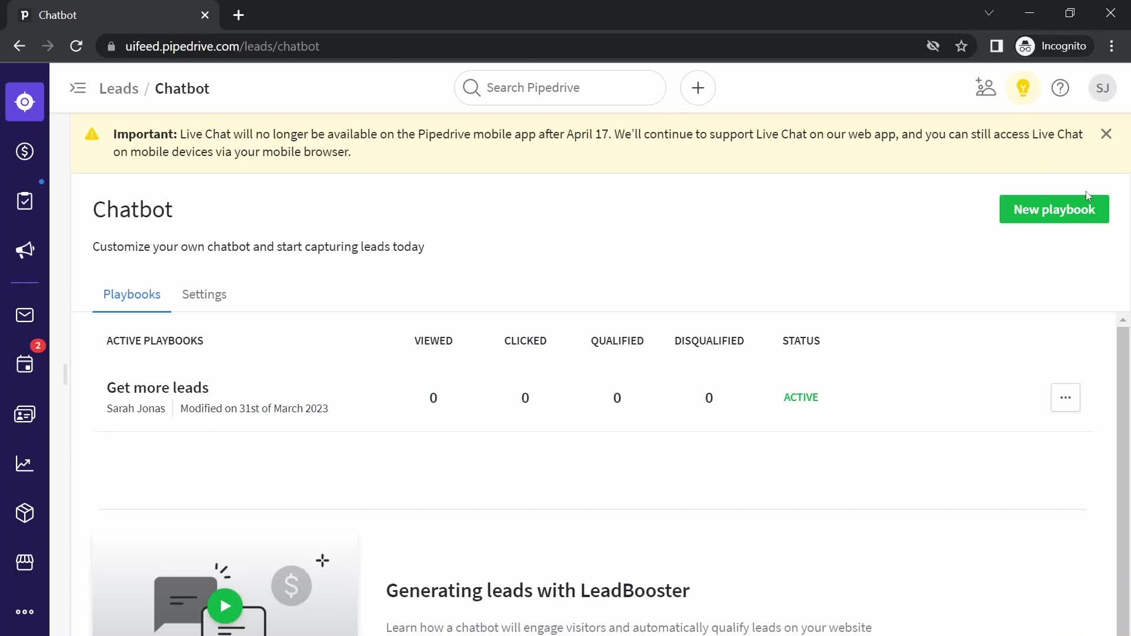Open Deals dollar icon in sidebar
Screen dimensions: 1131x636
pos(25,151)
